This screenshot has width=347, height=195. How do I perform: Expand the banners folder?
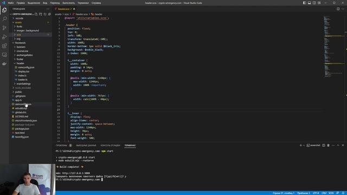(x=21, y=47)
